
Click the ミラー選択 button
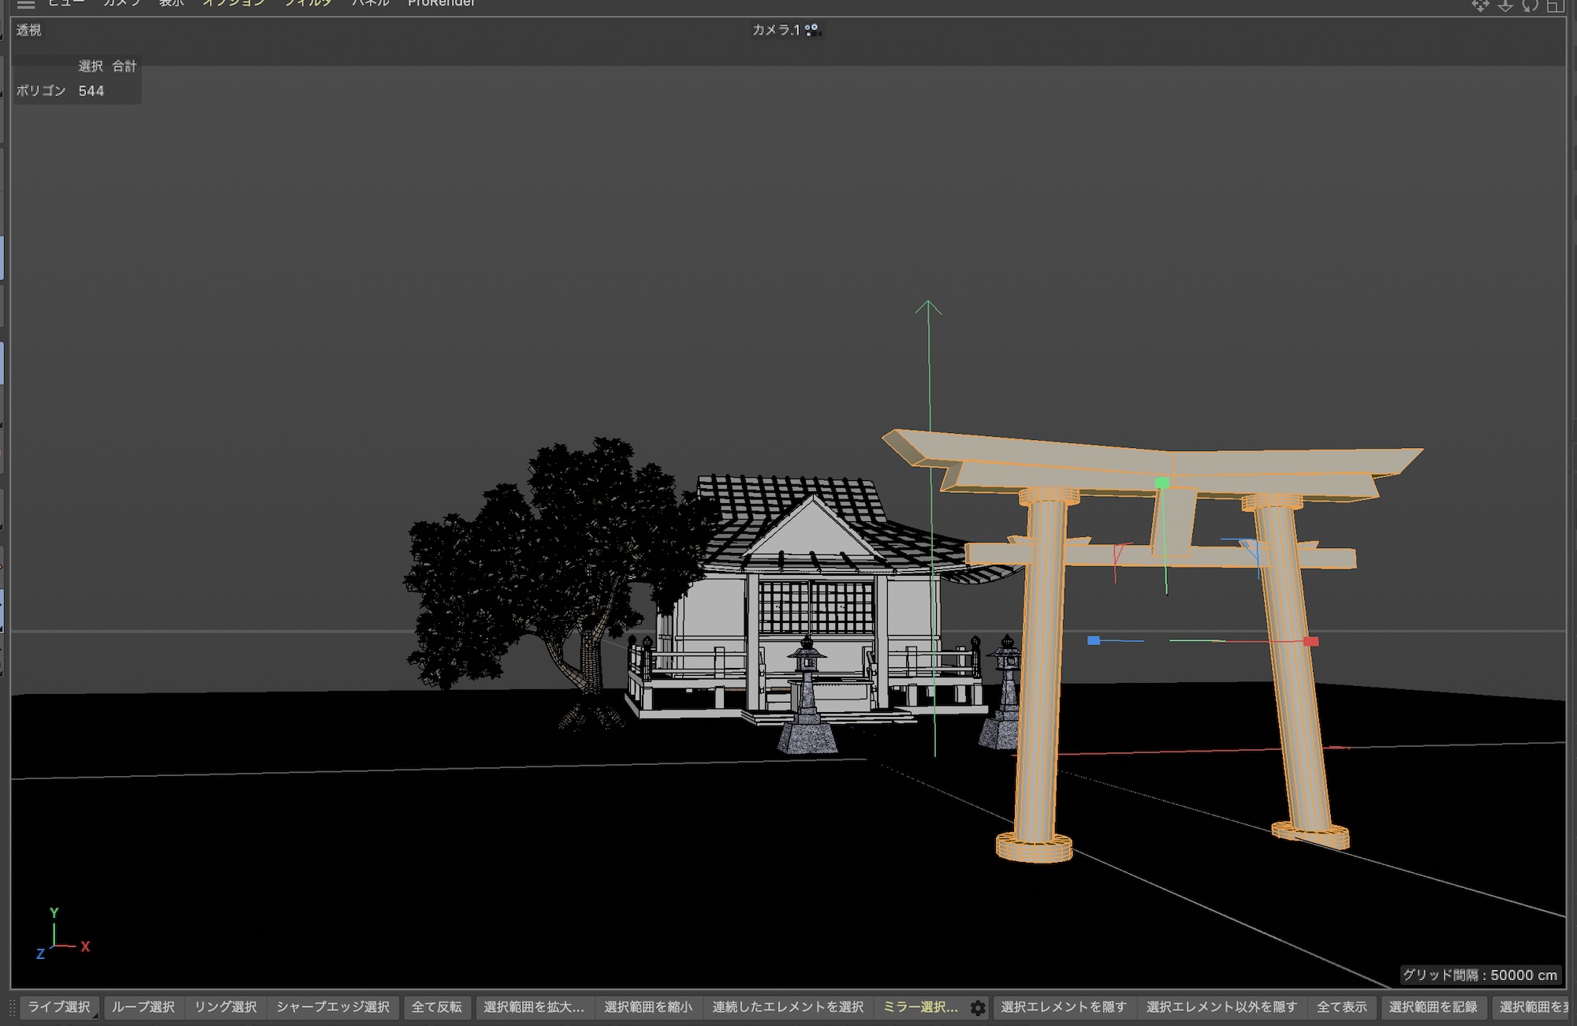coord(919,1007)
